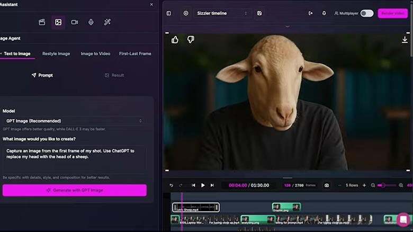Image resolution: width=413 pixels, height=232 pixels.
Task: Adjust the timeline zoom slider
Action: (x=382, y=185)
